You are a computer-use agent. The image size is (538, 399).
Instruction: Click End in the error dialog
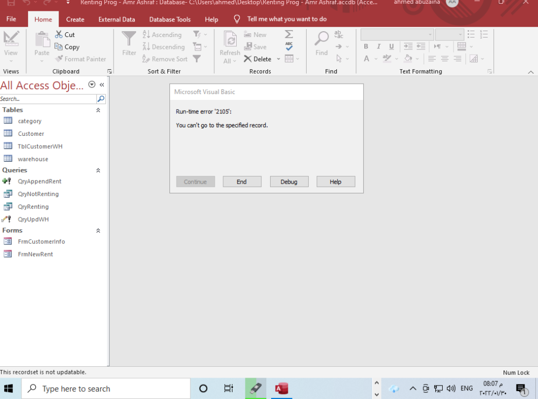242,182
